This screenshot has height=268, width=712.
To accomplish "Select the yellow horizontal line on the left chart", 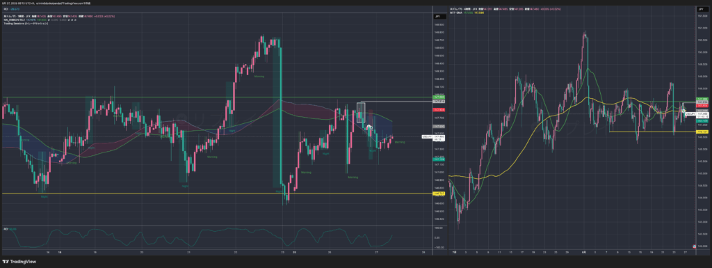I will point(217,194).
